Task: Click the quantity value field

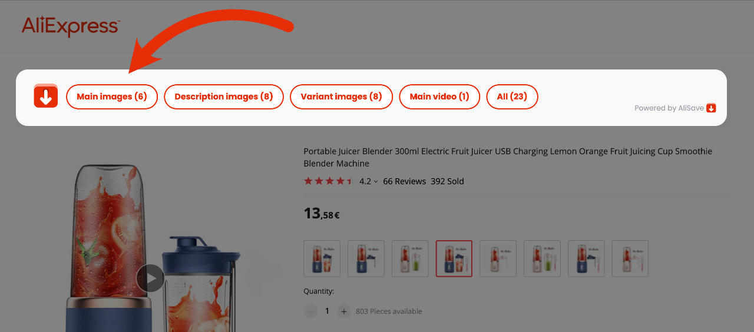Action: pyautogui.click(x=328, y=311)
